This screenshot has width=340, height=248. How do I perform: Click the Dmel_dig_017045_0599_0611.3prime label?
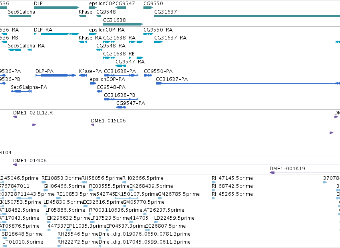(145, 242)
